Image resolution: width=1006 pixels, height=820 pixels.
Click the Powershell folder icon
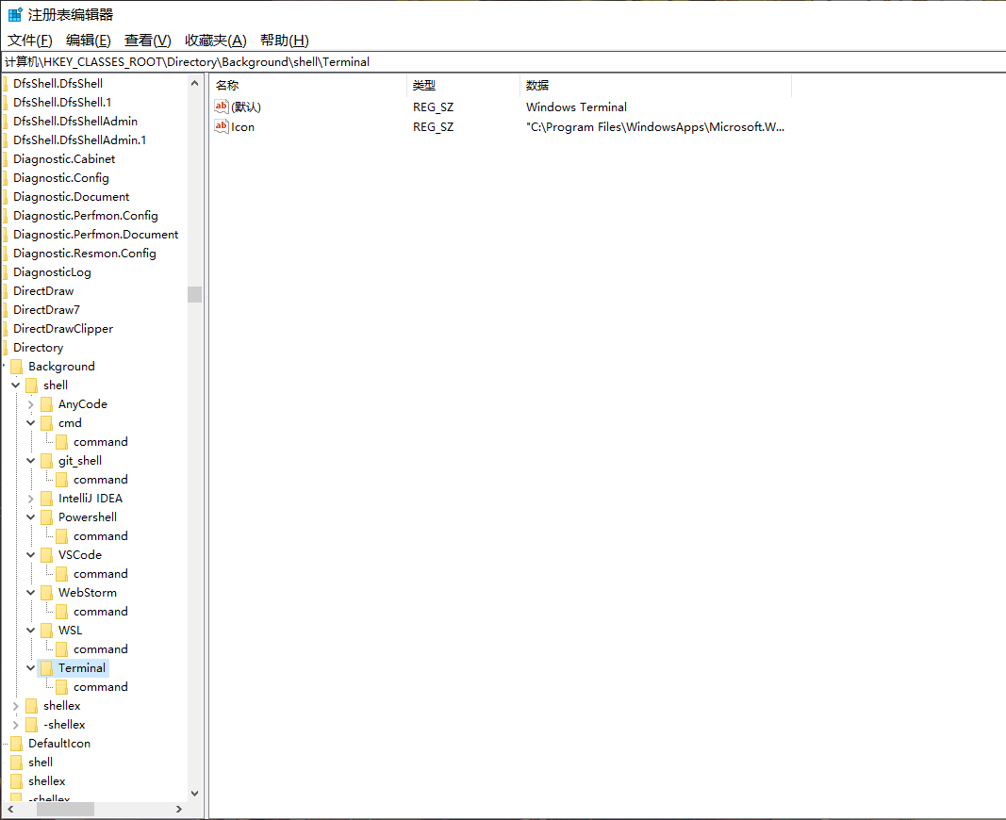point(46,517)
